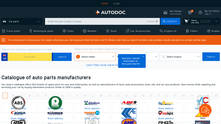Image resolution: width=221 pixels, height=124 pixels.
Task: Switch to the SHOP tab
Action: [105, 4]
